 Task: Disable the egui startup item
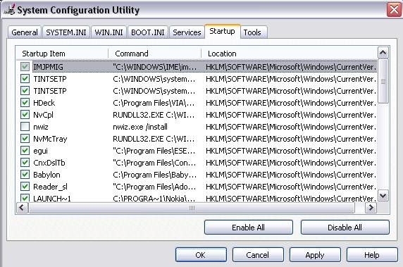pyautogui.click(x=25, y=151)
